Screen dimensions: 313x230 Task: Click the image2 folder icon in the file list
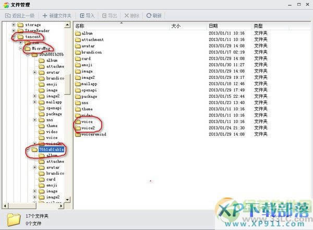click(x=78, y=77)
